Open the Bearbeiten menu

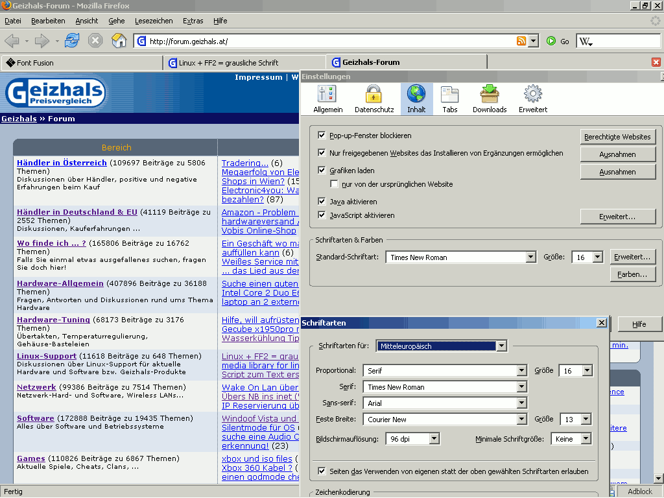click(x=48, y=21)
